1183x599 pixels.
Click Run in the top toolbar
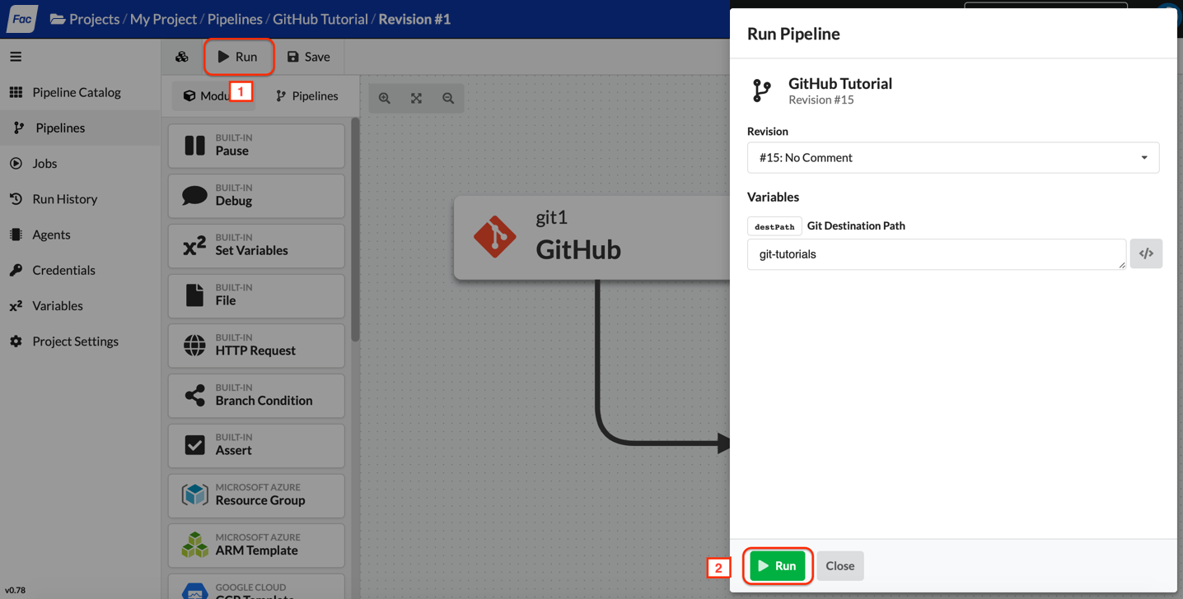[238, 57]
